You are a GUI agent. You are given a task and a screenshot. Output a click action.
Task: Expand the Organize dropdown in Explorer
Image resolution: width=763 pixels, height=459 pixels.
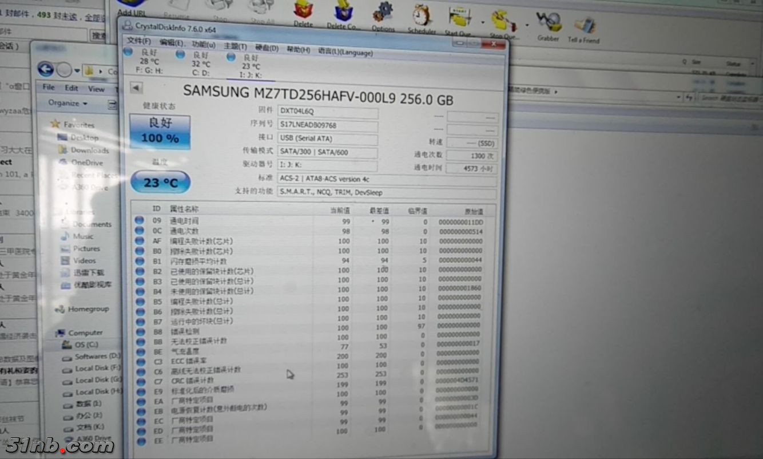[67, 104]
